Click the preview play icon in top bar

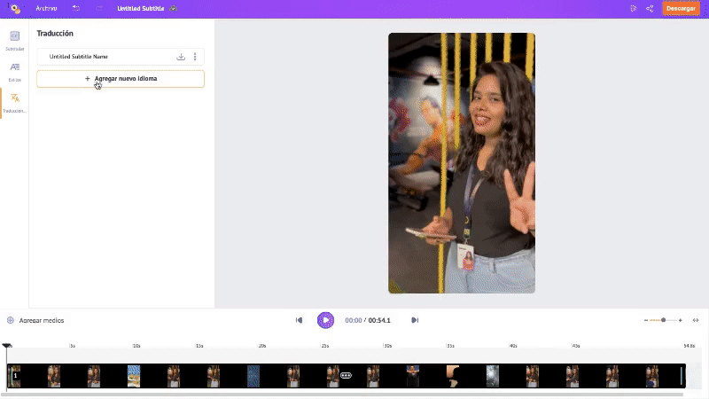click(x=633, y=8)
